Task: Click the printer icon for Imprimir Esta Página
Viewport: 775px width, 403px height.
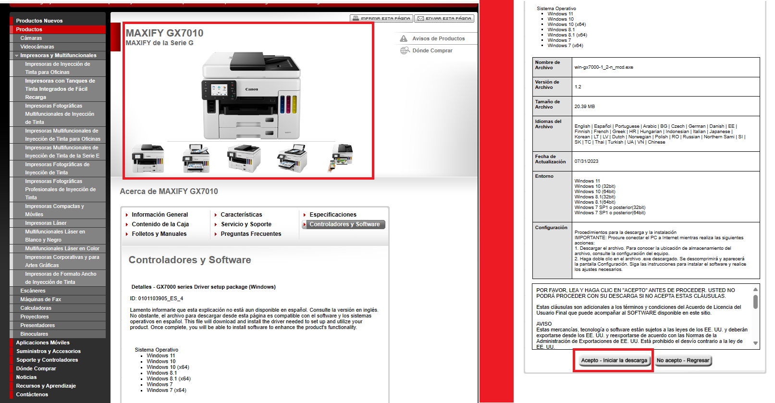Action: tap(356, 19)
